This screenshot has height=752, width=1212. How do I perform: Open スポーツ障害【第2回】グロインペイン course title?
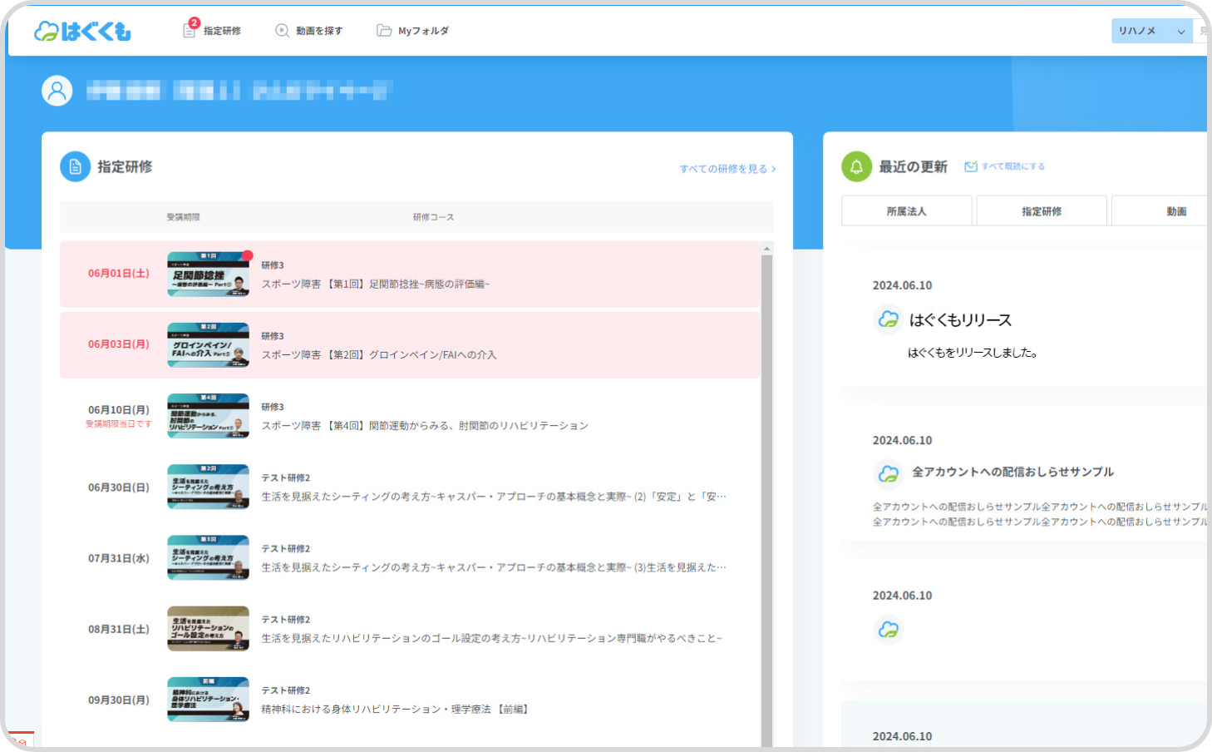click(379, 355)
